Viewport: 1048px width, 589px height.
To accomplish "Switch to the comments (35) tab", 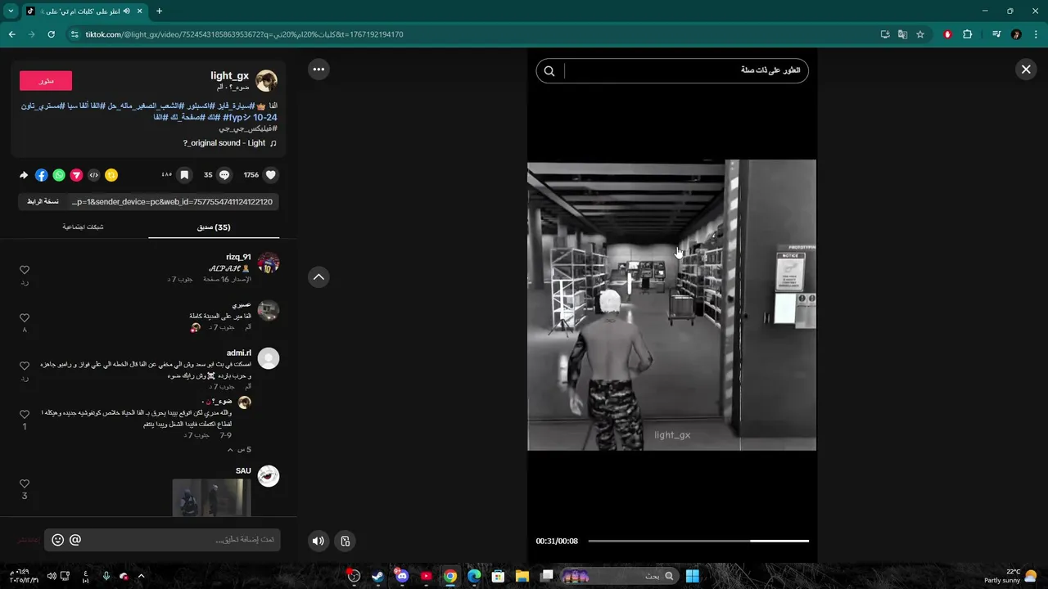I will [x=214, y=227].
